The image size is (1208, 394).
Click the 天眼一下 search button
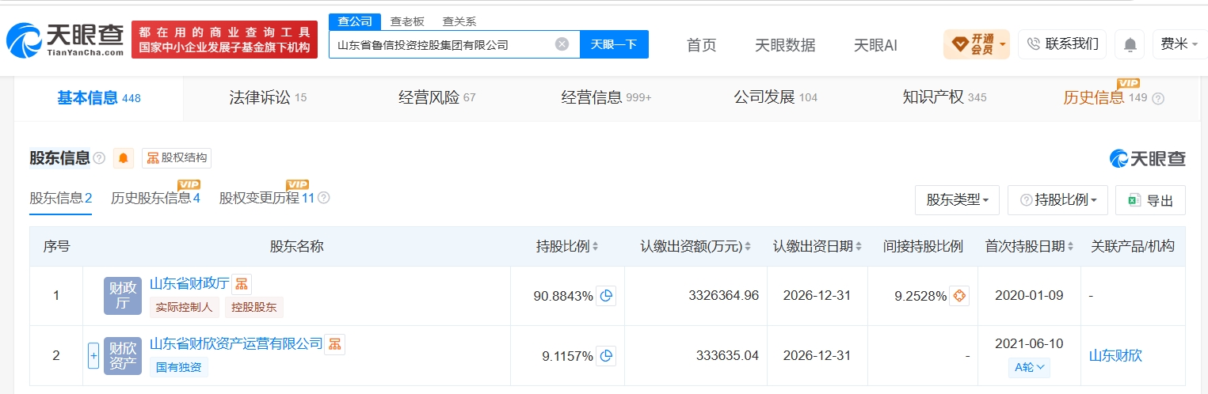pyautogui.click(x=614, y=44)
